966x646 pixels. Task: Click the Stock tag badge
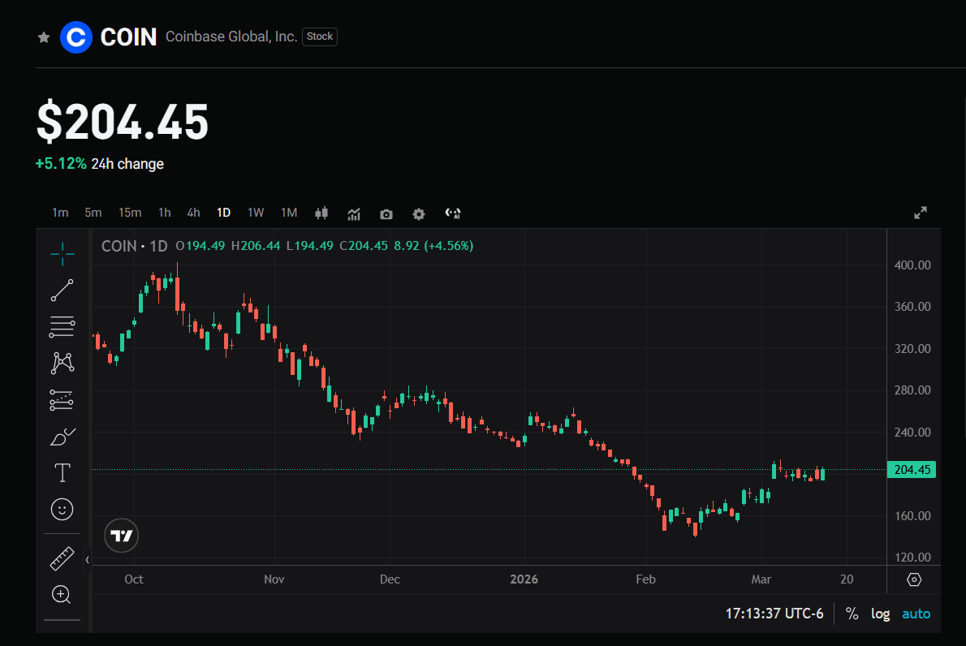pyautogui.click(x=320, y=37)
